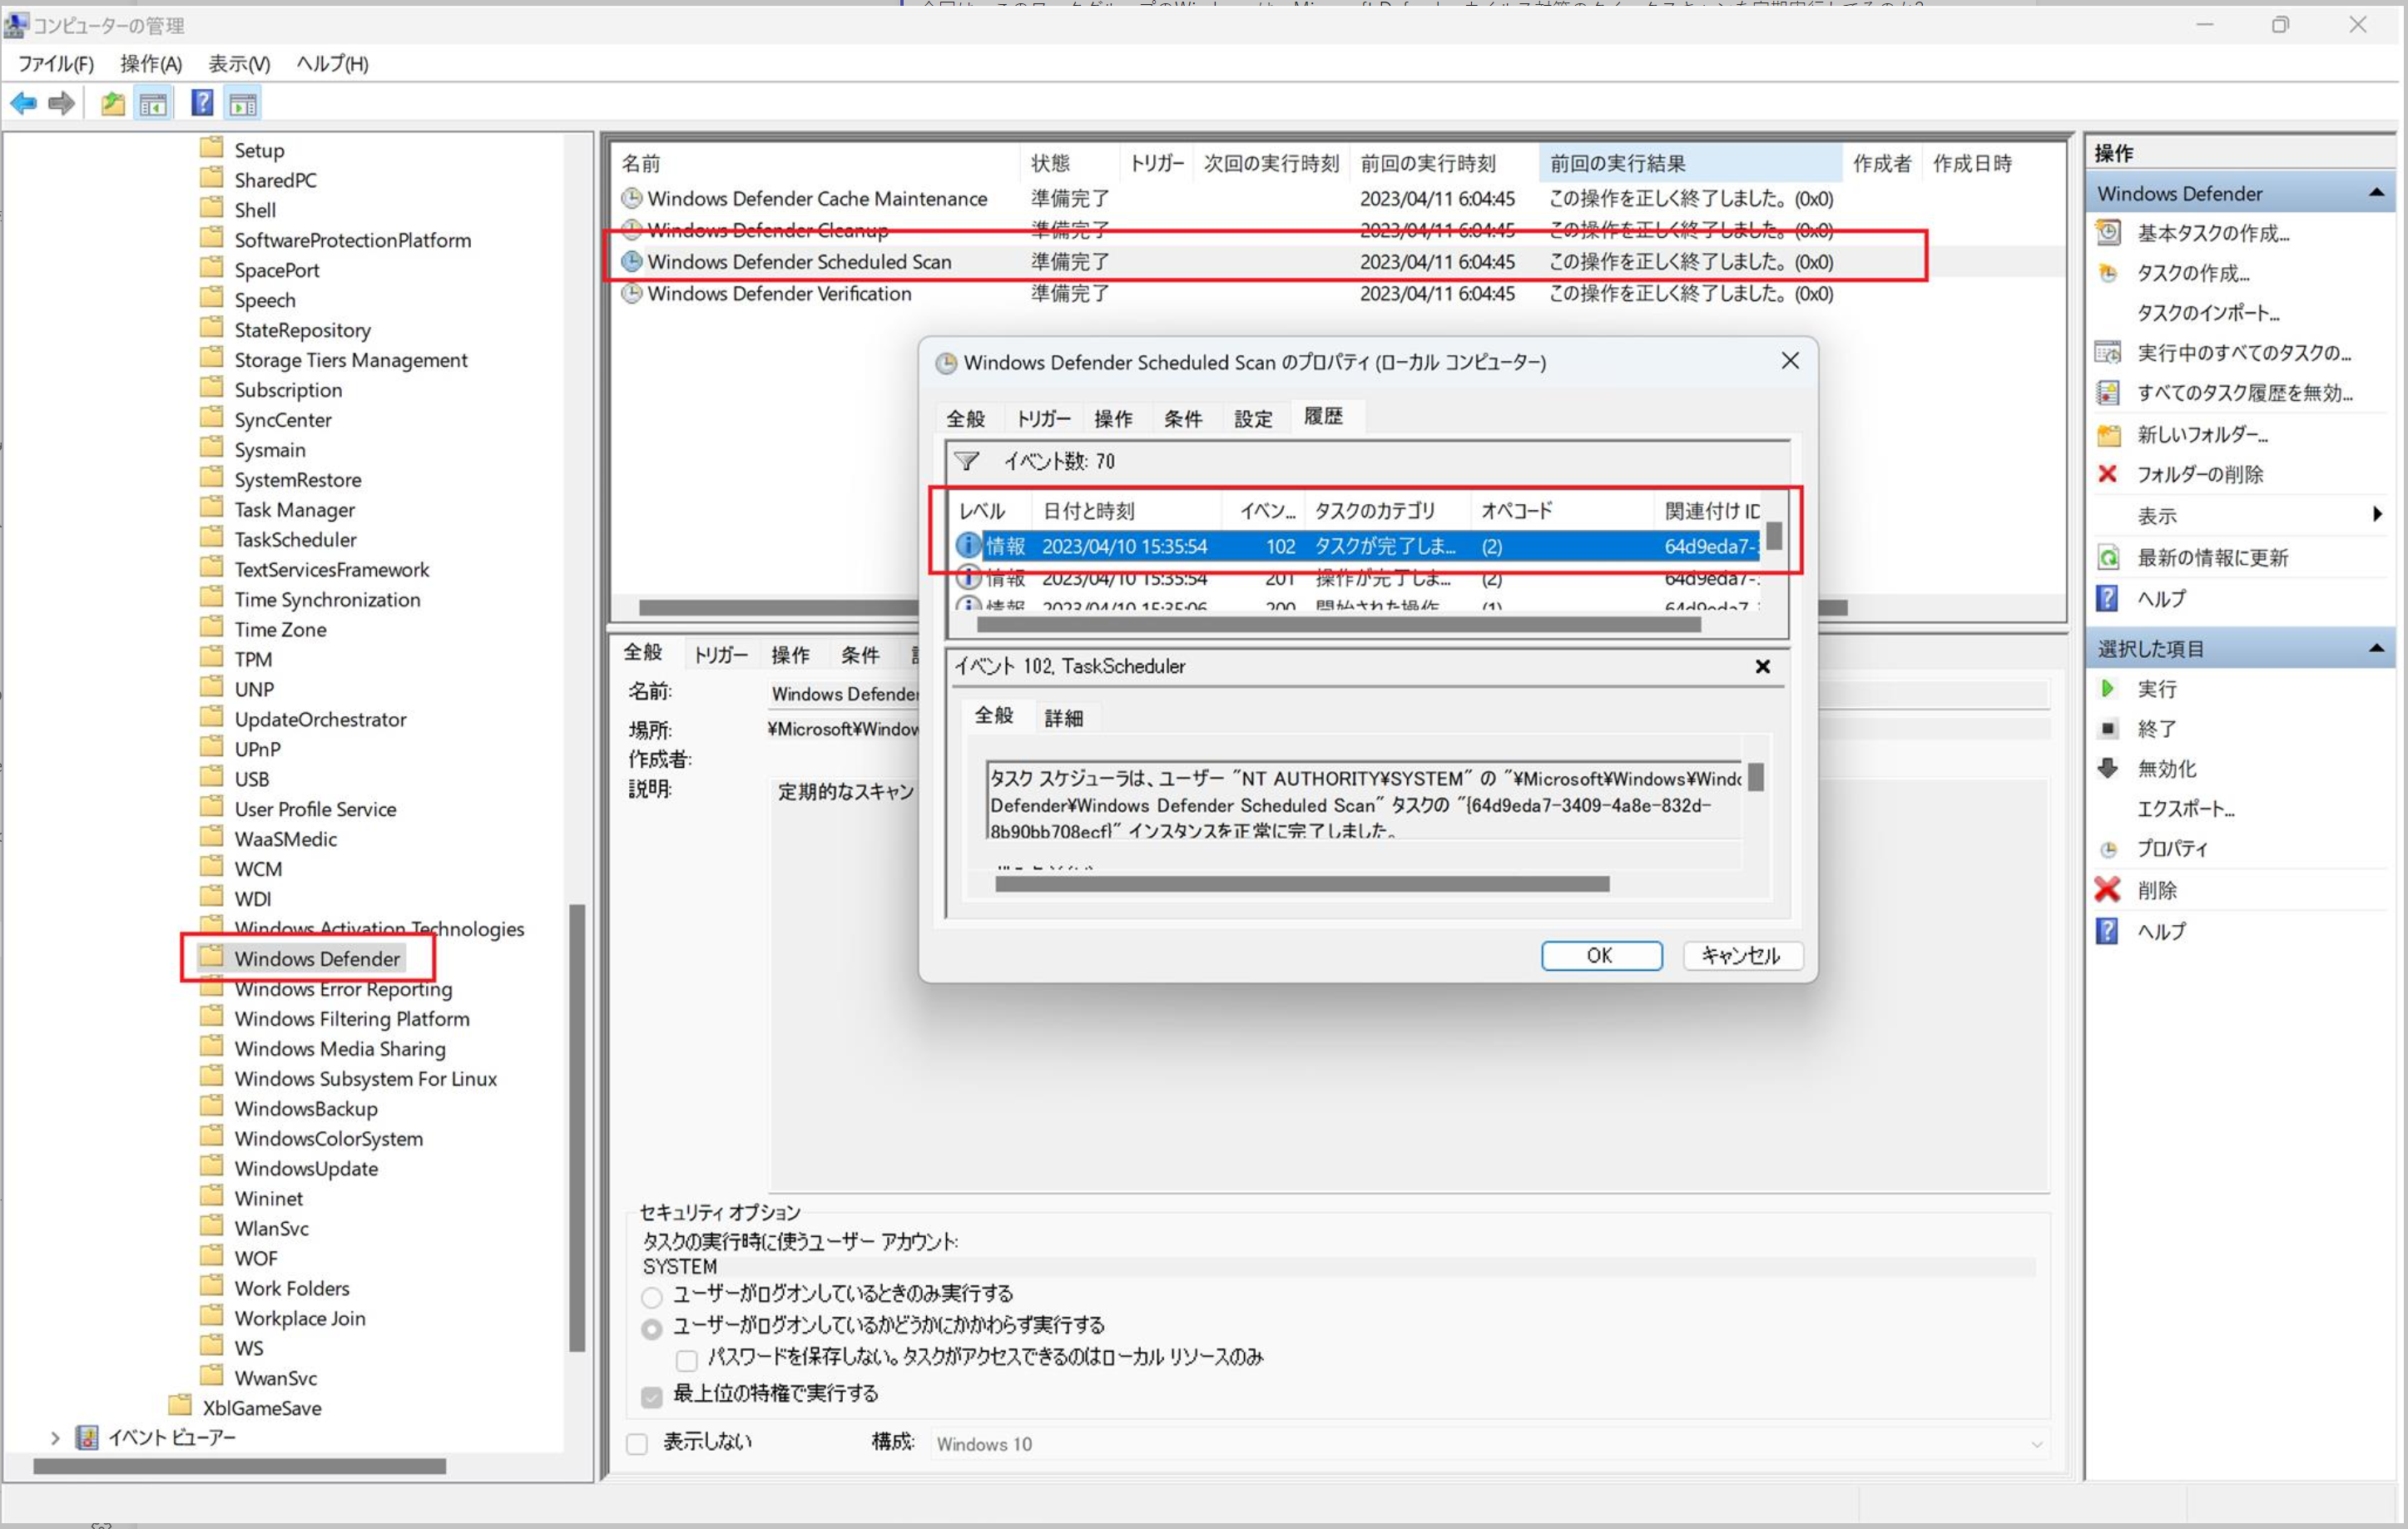Click the Show/Hide Console Tree toolbar icon
The image size is (2408, 1529).
pos(154,103)
